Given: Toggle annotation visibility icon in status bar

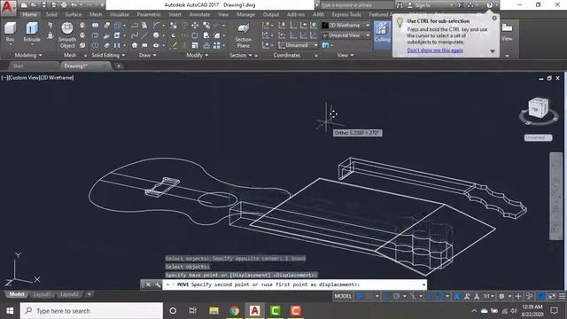Looking at the screenshot, I should (467, 296).
